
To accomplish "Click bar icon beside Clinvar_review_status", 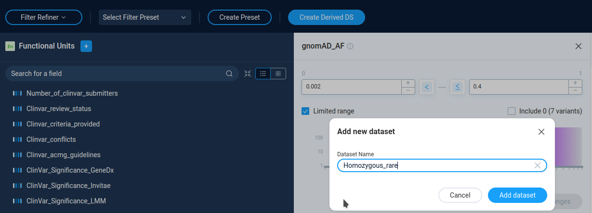I will [17, 109].
